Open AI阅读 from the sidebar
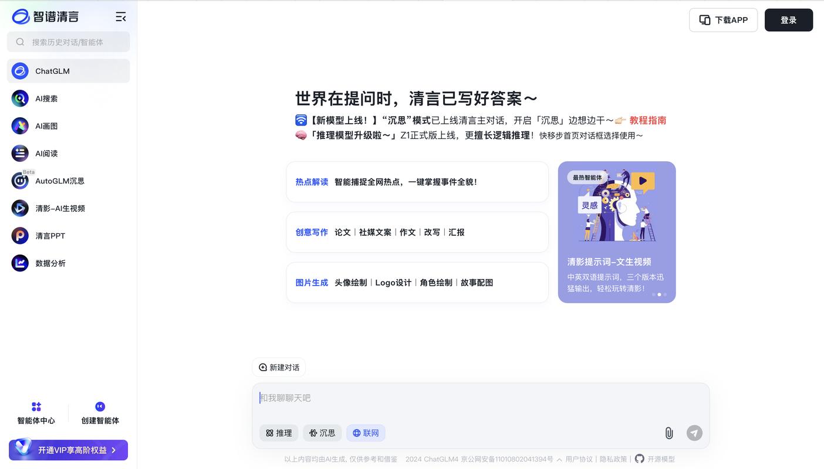 pos(46,153)
